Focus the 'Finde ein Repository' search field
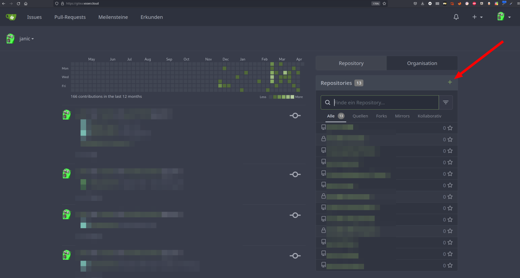Viewport: 520px width, 278px height. 380,102
